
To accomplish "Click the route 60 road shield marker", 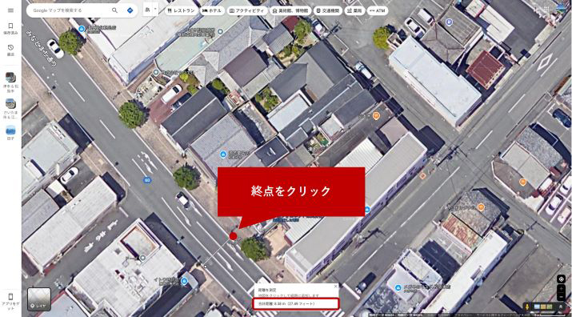I will coord(147,180).
